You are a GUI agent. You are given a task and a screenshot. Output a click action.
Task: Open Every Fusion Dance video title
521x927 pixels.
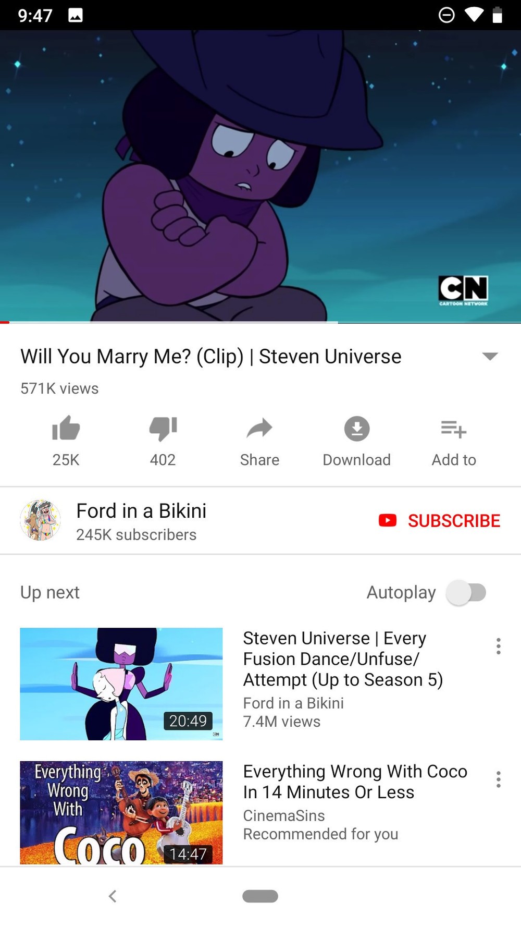pyautogui.click(x=343, y=659)
